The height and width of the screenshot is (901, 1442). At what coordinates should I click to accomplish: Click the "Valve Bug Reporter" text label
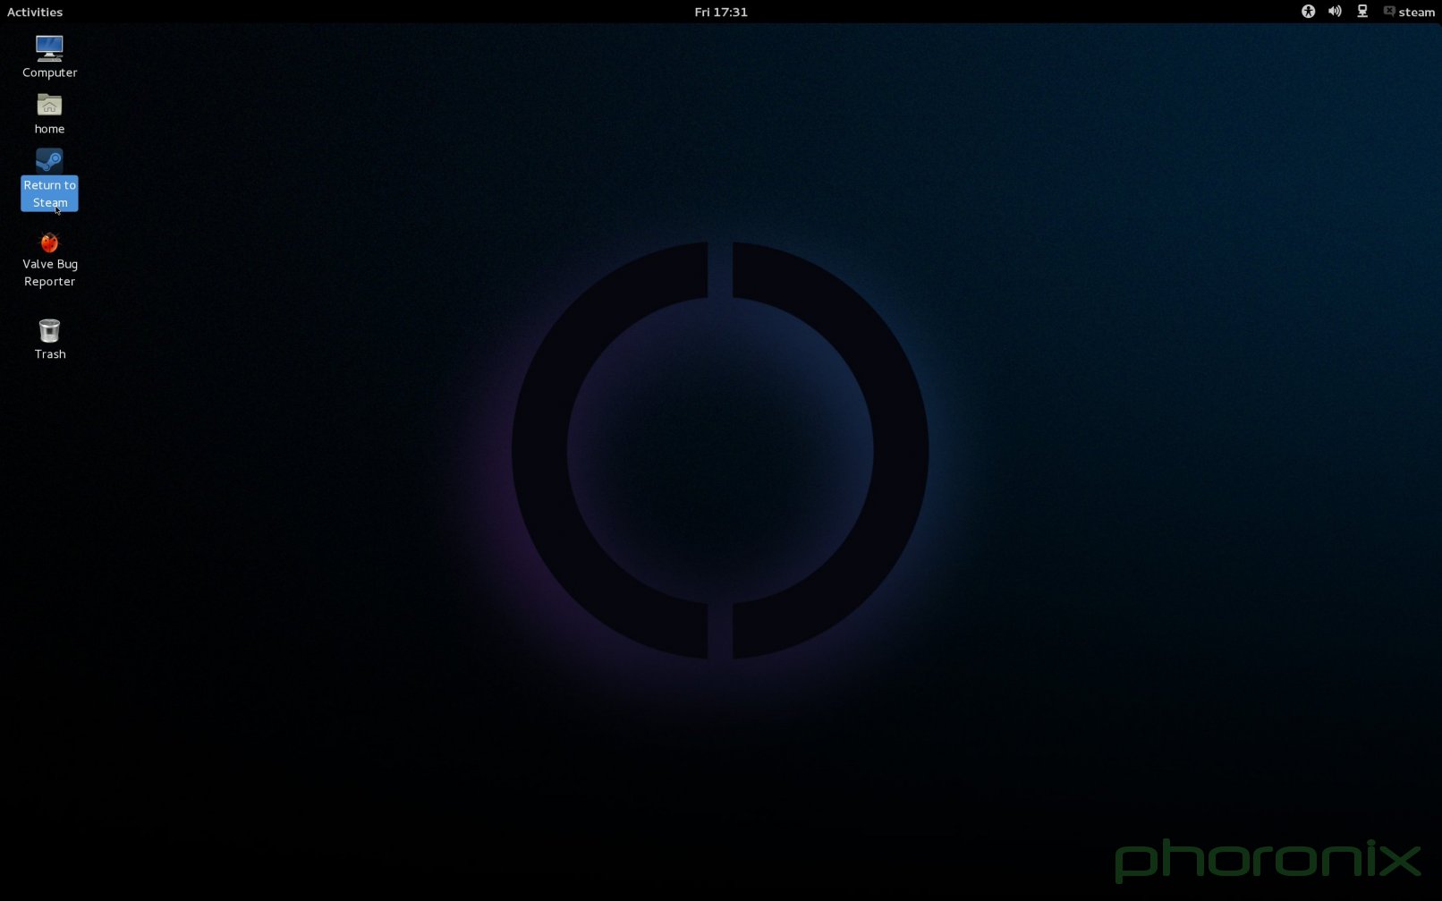[50, 272]
